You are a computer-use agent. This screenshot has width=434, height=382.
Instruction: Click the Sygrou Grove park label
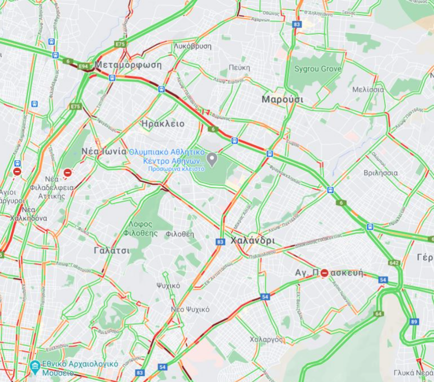click(318, 69)
